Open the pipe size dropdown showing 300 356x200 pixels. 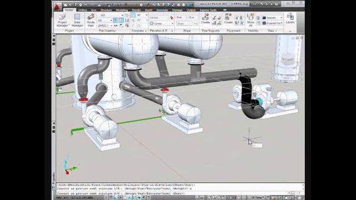105,21
